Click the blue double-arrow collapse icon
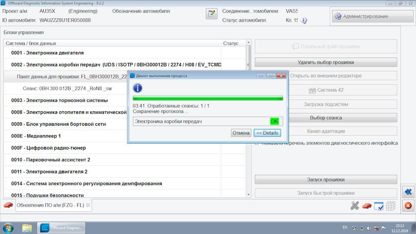This screenshot has width=416, height=234. pos(408,192)
